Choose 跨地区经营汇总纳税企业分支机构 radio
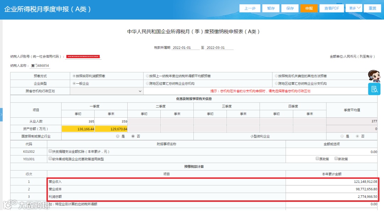Image resolution: width=384 pixels, height=212 pixels. (x=276, y=84)
